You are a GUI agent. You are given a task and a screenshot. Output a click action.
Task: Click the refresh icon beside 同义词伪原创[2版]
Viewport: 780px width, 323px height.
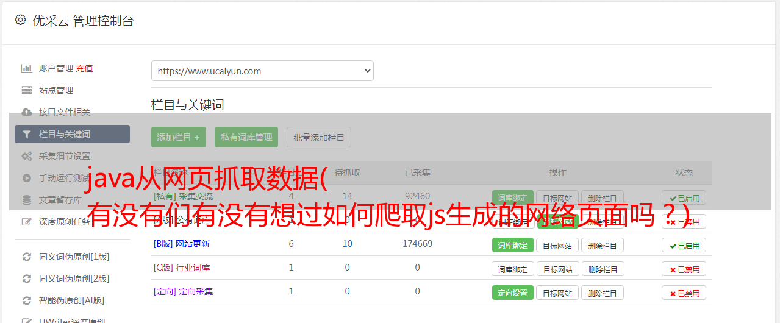26,279
